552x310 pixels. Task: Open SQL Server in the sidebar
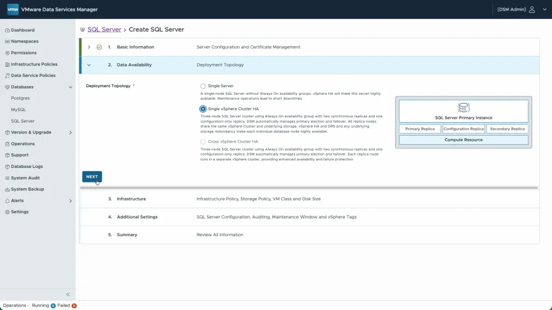click(x=23, y=121)
